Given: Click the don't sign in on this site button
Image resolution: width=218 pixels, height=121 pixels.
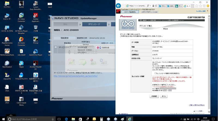Looking at the screenshot, I should click(x=149, y=12).
